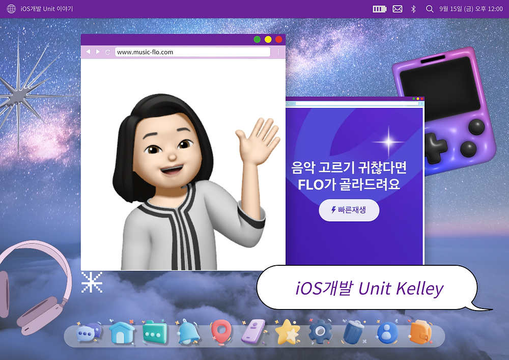
Task: Open the chat bubbles icon in the dock
Action: (x=89, y=333)
